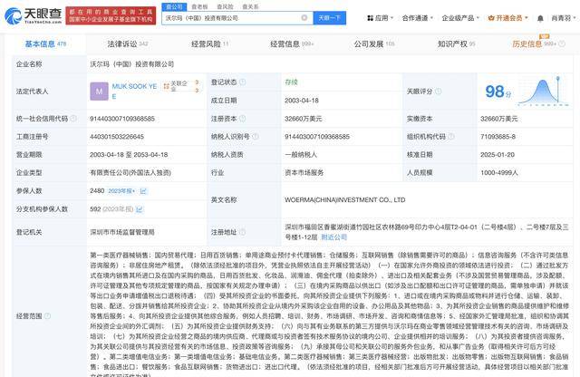The image size is (580, 377).
Task: Open the 关联企业 badge next to MUK SOOK YEE
Action: 182,86
